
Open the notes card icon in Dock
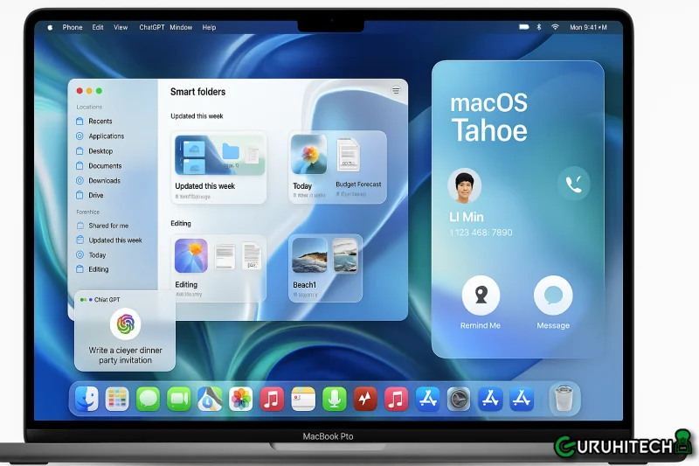point(303,398)
